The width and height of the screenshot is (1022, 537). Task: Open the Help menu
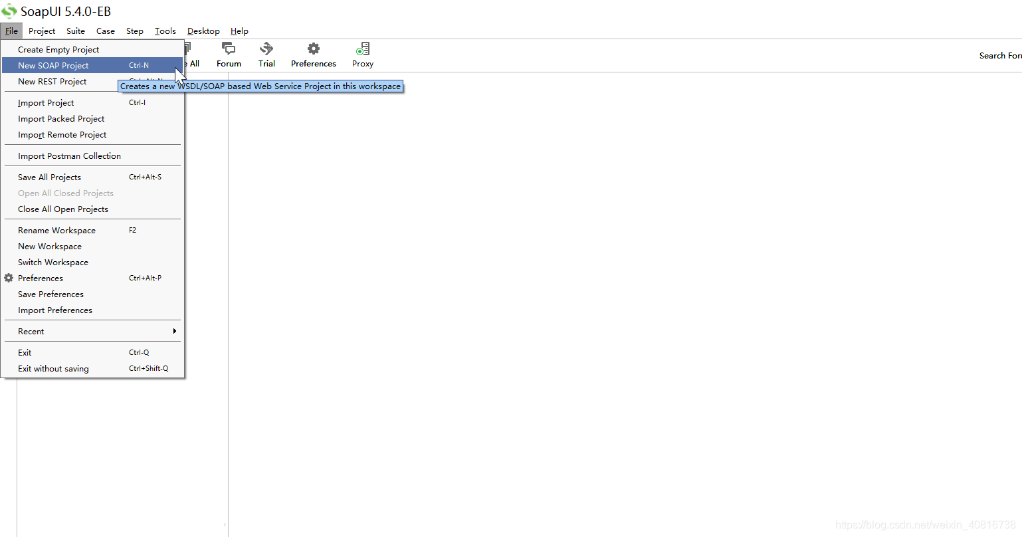[239, 31]
